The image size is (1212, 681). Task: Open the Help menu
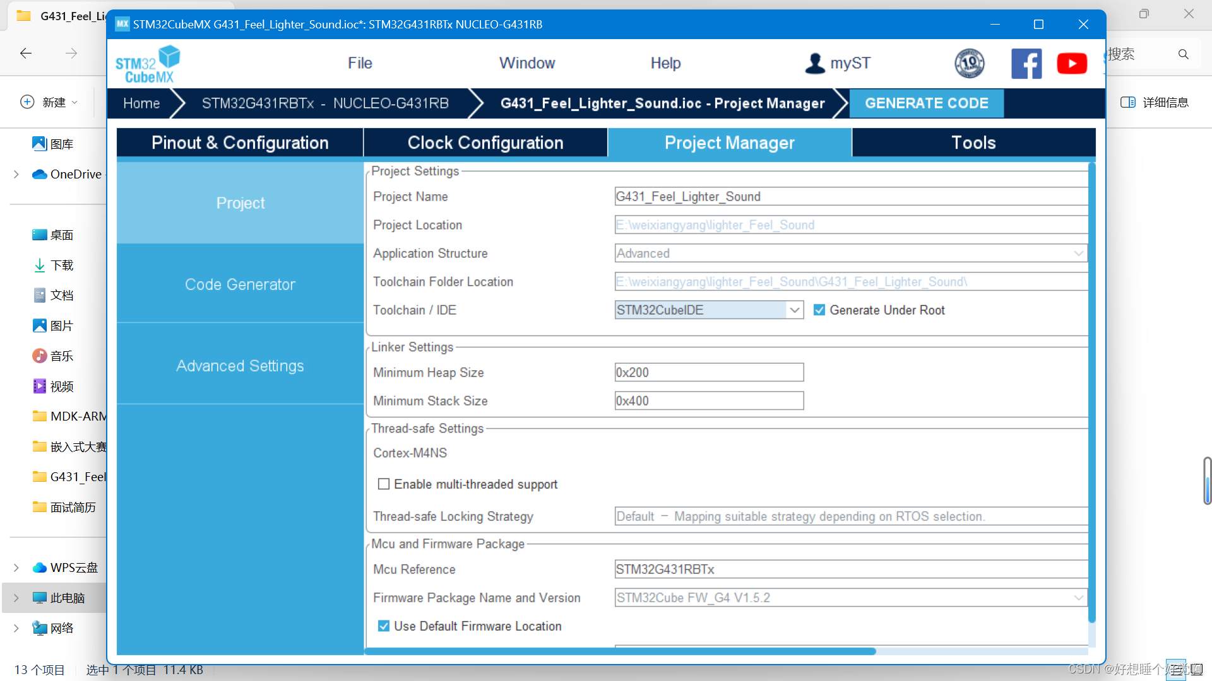point(665,63)
